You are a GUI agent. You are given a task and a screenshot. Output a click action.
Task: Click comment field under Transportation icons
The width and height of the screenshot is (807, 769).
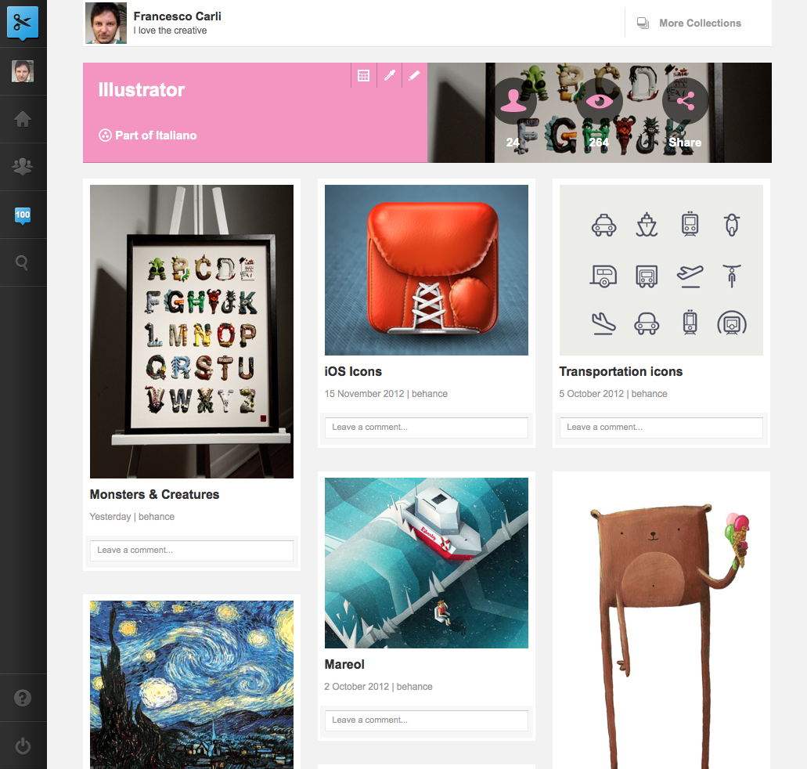[x=661, y=428]
